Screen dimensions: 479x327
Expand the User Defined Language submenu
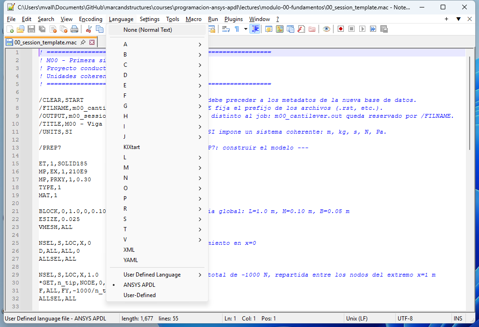157,275
